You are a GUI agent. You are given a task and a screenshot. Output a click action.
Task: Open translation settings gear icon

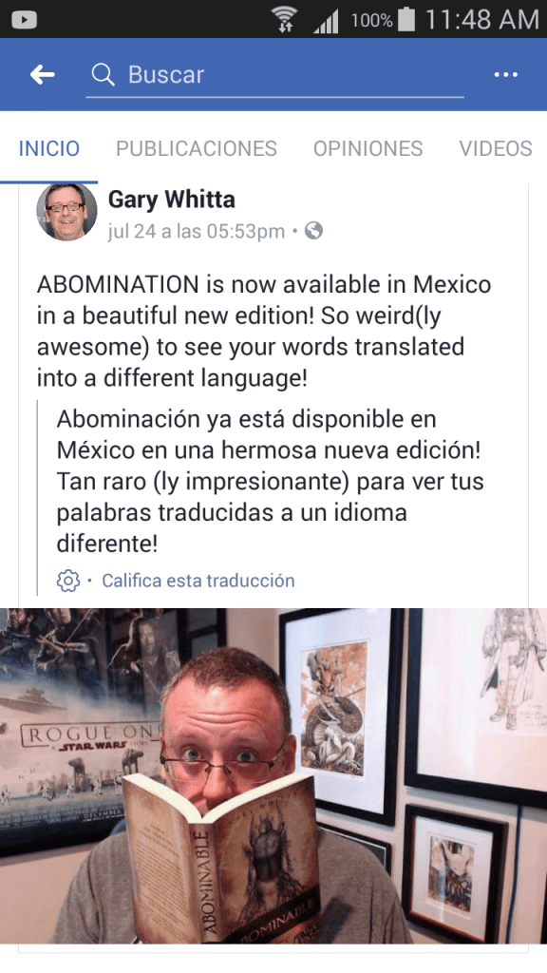(x=68, y=581)
